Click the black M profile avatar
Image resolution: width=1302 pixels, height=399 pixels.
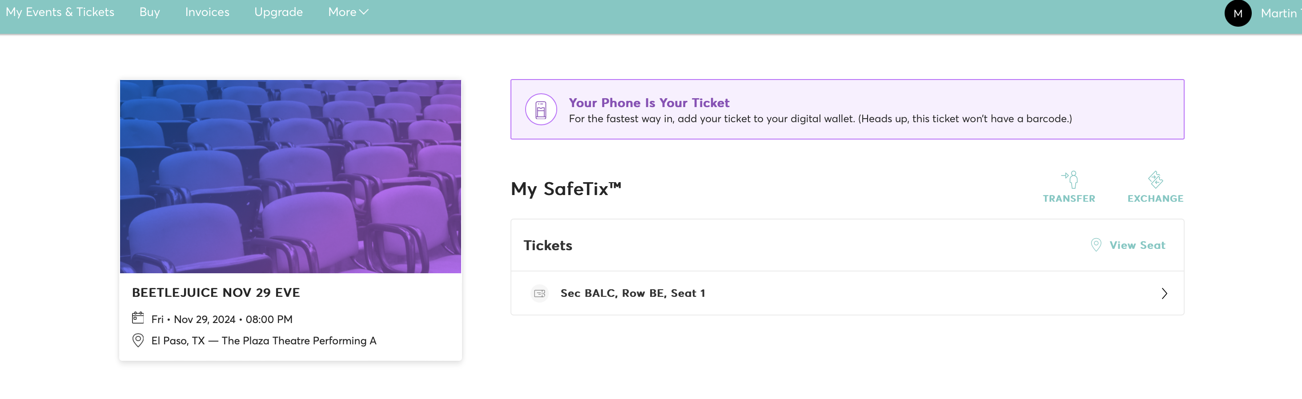(x=1238, y=14)
